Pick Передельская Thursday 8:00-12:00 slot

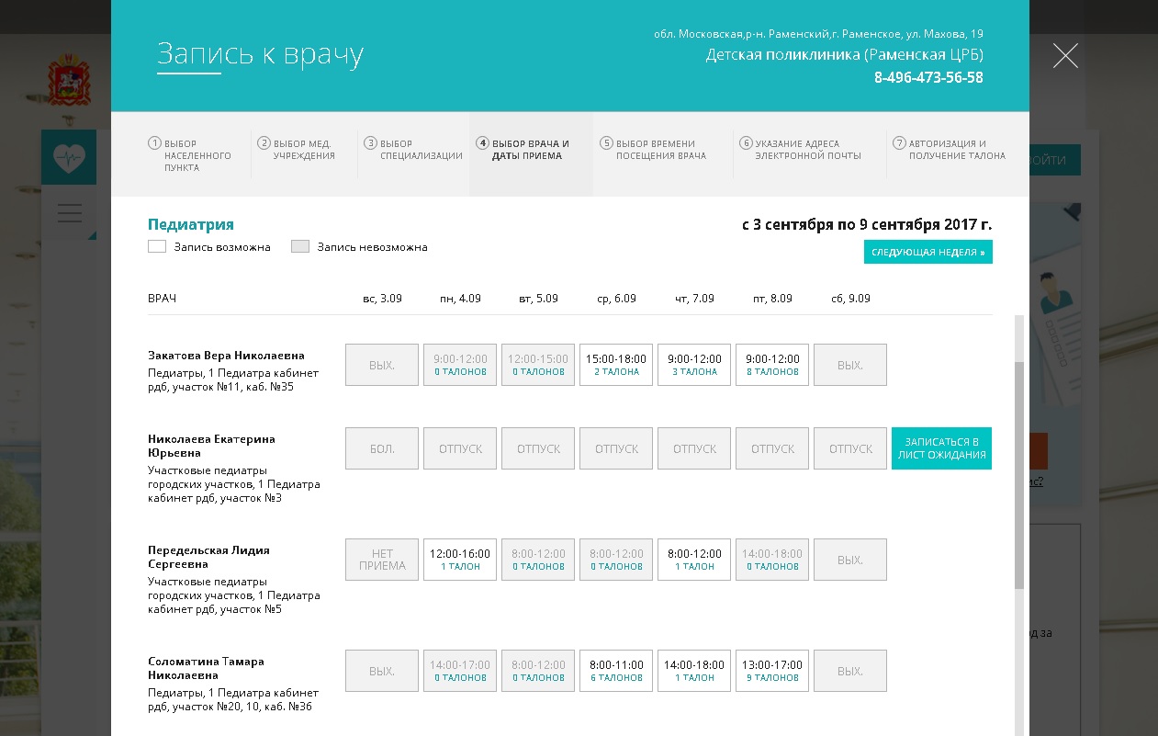pyautogui.click(x=694, y=560)
